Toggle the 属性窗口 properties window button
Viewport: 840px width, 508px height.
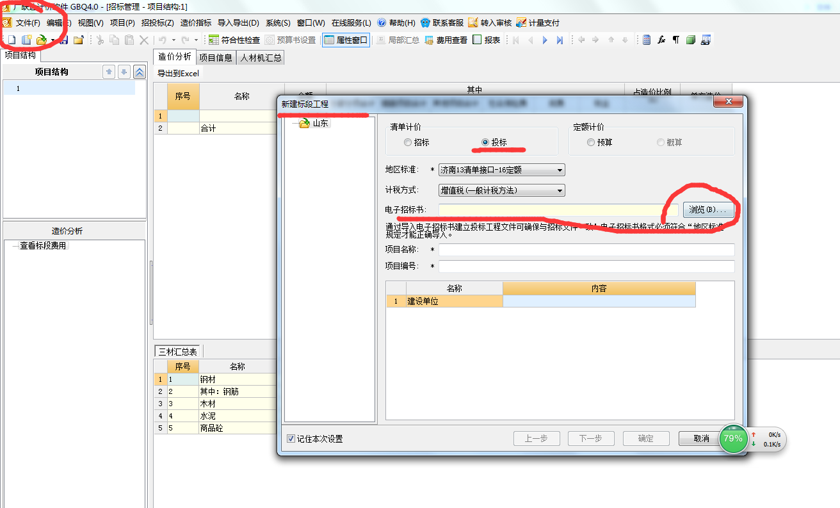pos(346,40)
